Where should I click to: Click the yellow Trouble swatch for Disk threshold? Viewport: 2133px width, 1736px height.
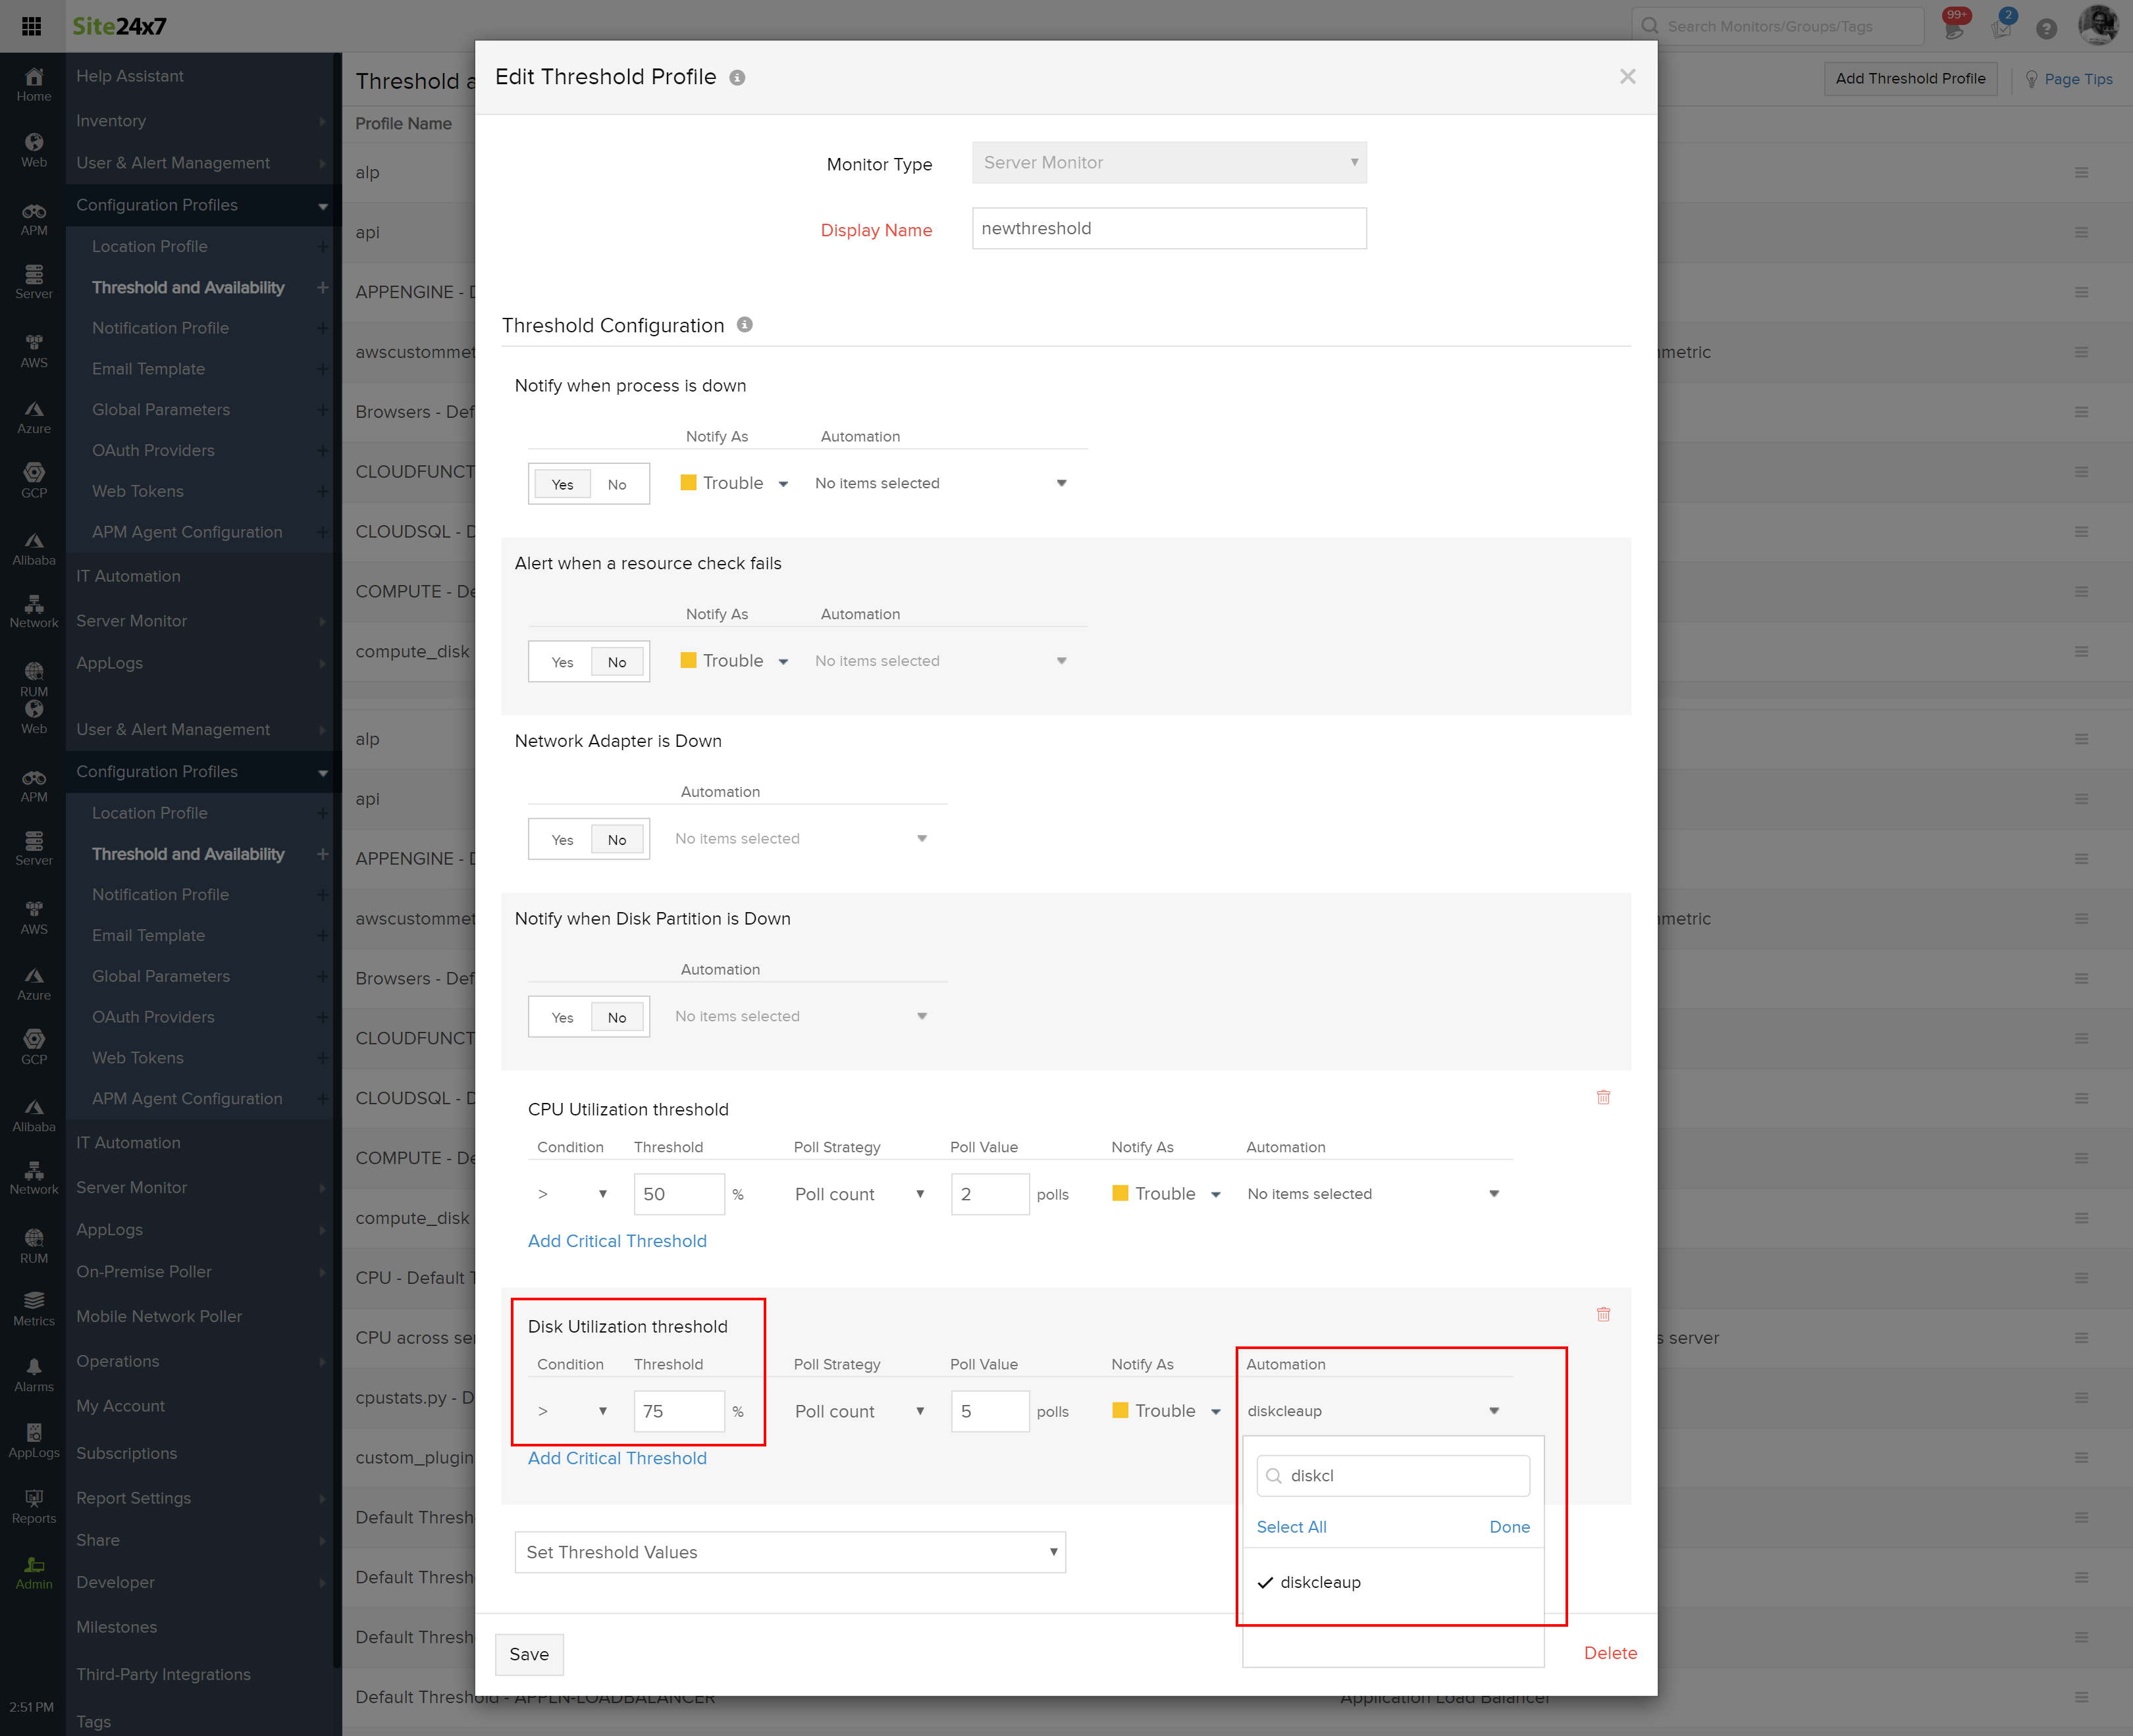[x=1120, y=1410]
